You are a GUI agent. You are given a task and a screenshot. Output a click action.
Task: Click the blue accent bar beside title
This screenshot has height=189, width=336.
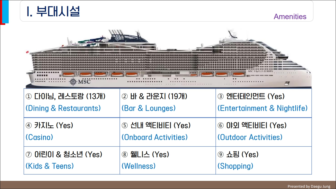(x=6, y=12)
